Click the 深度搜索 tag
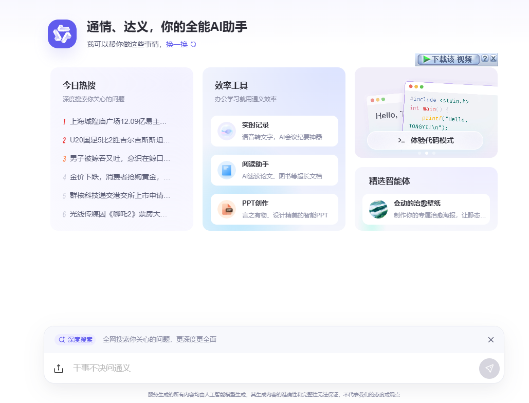This screenshot has height=403, width=529. (x=75, y=340)
